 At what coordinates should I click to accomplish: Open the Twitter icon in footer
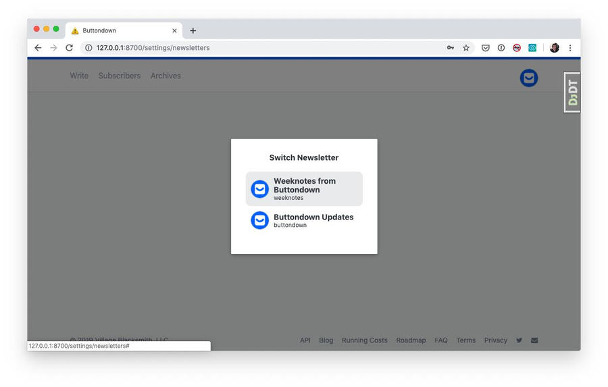point(520,340)
